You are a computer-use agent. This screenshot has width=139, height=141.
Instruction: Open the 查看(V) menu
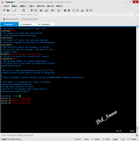coord(23,6)
